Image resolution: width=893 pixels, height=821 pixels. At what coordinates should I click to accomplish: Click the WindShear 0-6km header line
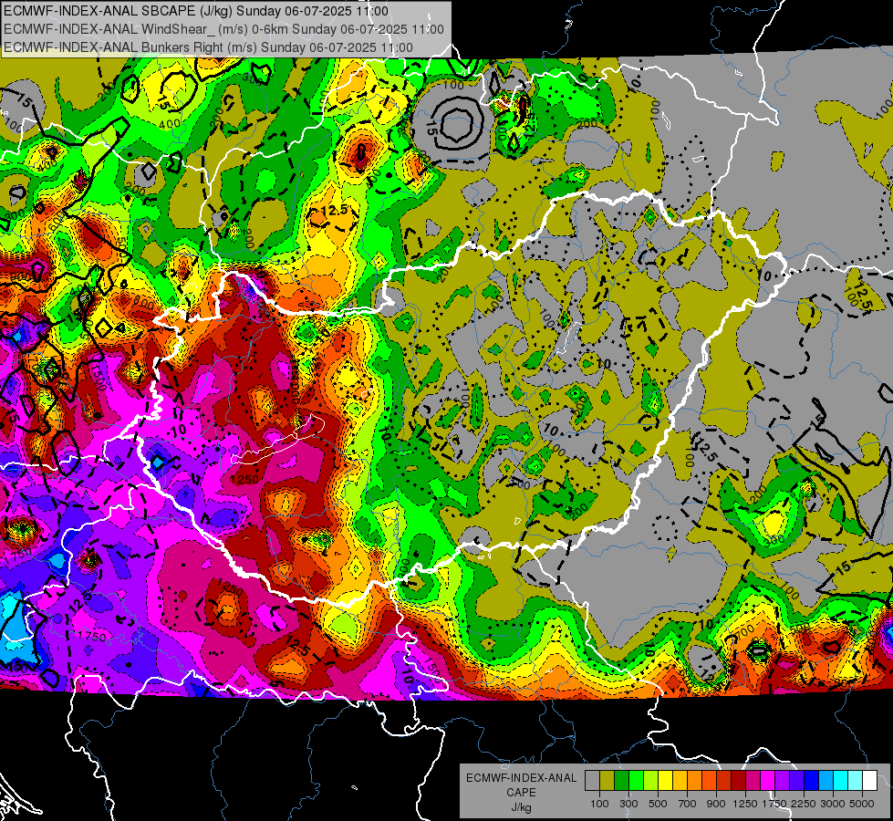click(223, 29)
